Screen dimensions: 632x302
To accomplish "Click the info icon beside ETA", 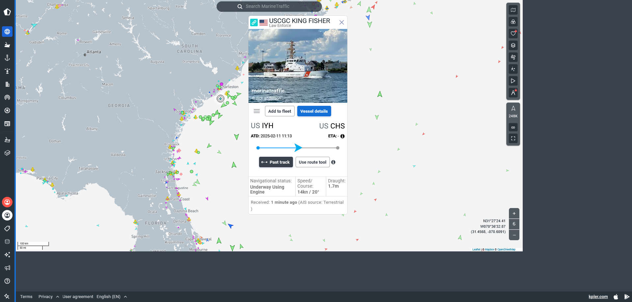I will point(343,136).
